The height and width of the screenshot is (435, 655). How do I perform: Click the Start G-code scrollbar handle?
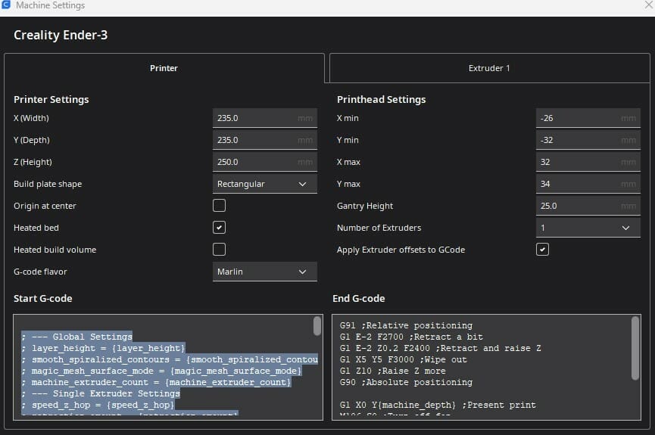pos(317,325)
